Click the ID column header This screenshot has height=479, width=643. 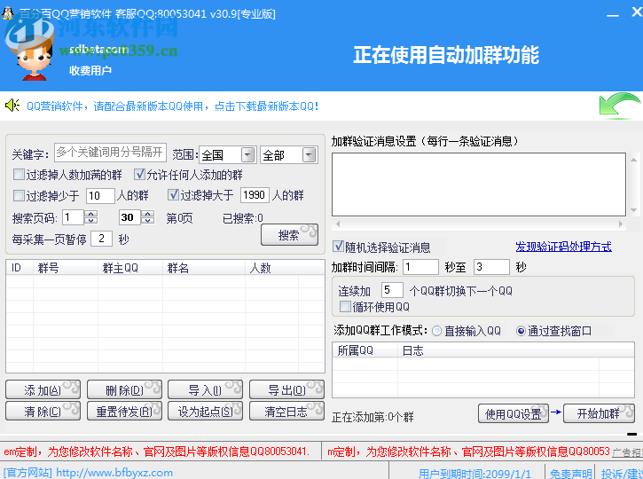coord(20,268)
